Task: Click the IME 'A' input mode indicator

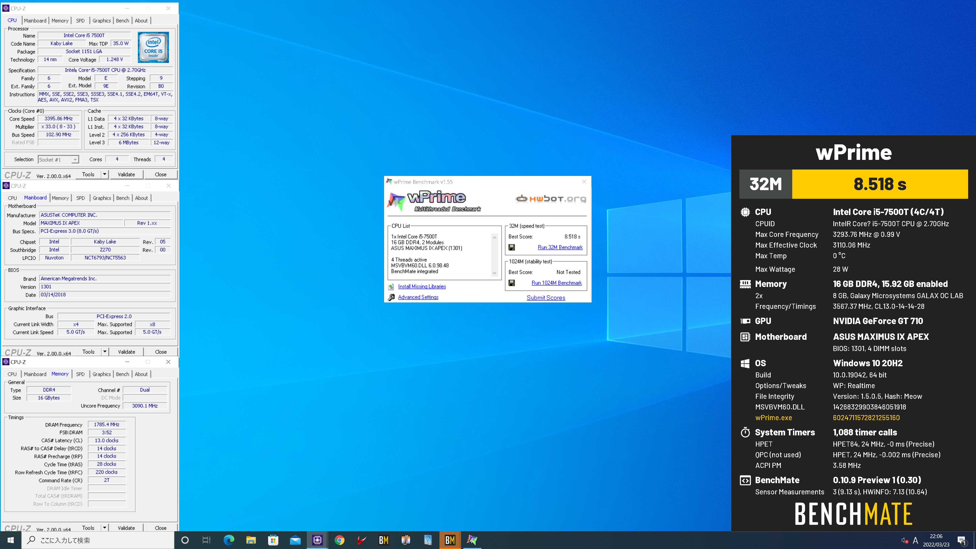Action: (x=915, y=541)
